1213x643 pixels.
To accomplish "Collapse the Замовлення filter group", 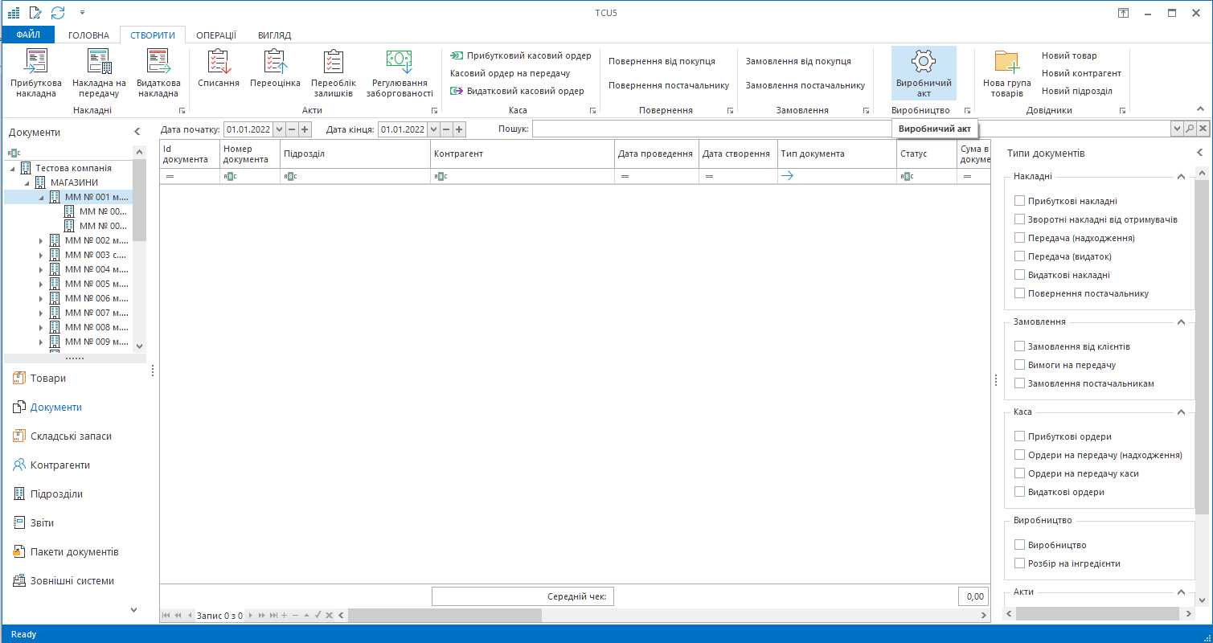I will (x=1181, y=321).
